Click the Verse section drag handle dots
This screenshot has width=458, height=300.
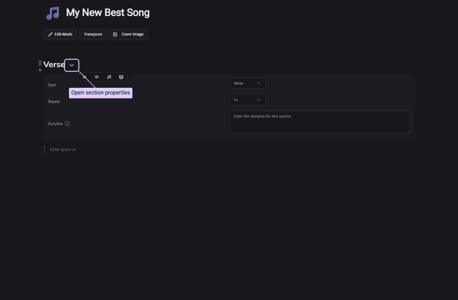40,63
